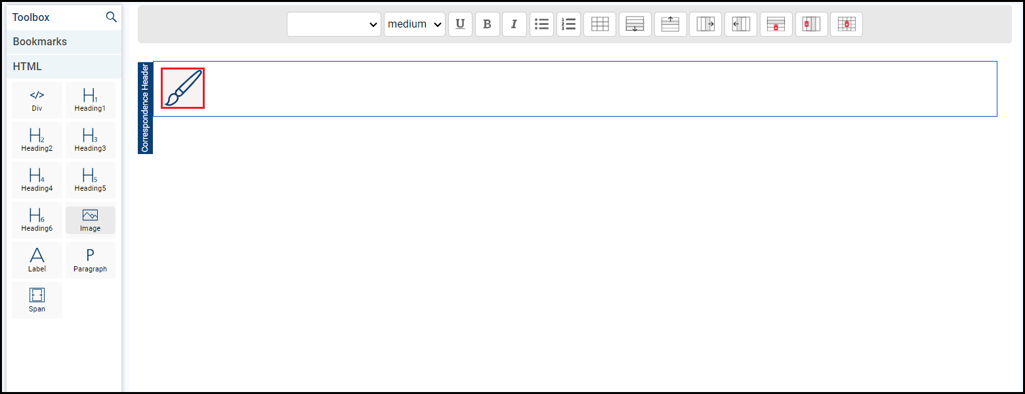Select the Heading6 element tool
Viewport: 1025px width, 394px height.
click(x=37, y=220)
